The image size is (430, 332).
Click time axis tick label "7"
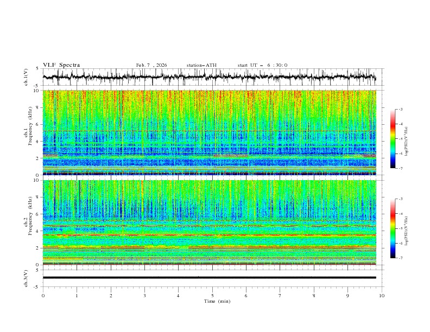click(280, 296)
